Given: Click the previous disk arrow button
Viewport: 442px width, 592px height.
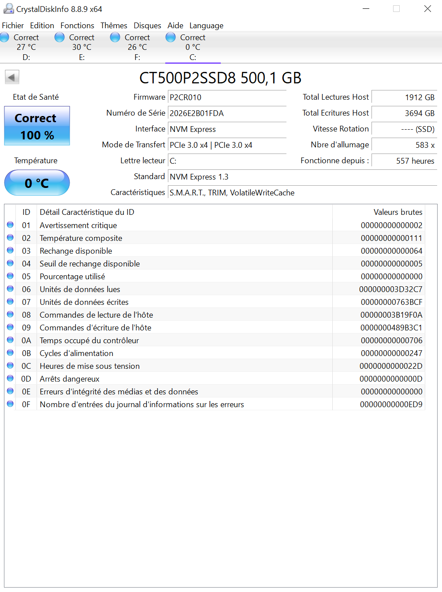Looking at the screenshot, I should [12, 77].
